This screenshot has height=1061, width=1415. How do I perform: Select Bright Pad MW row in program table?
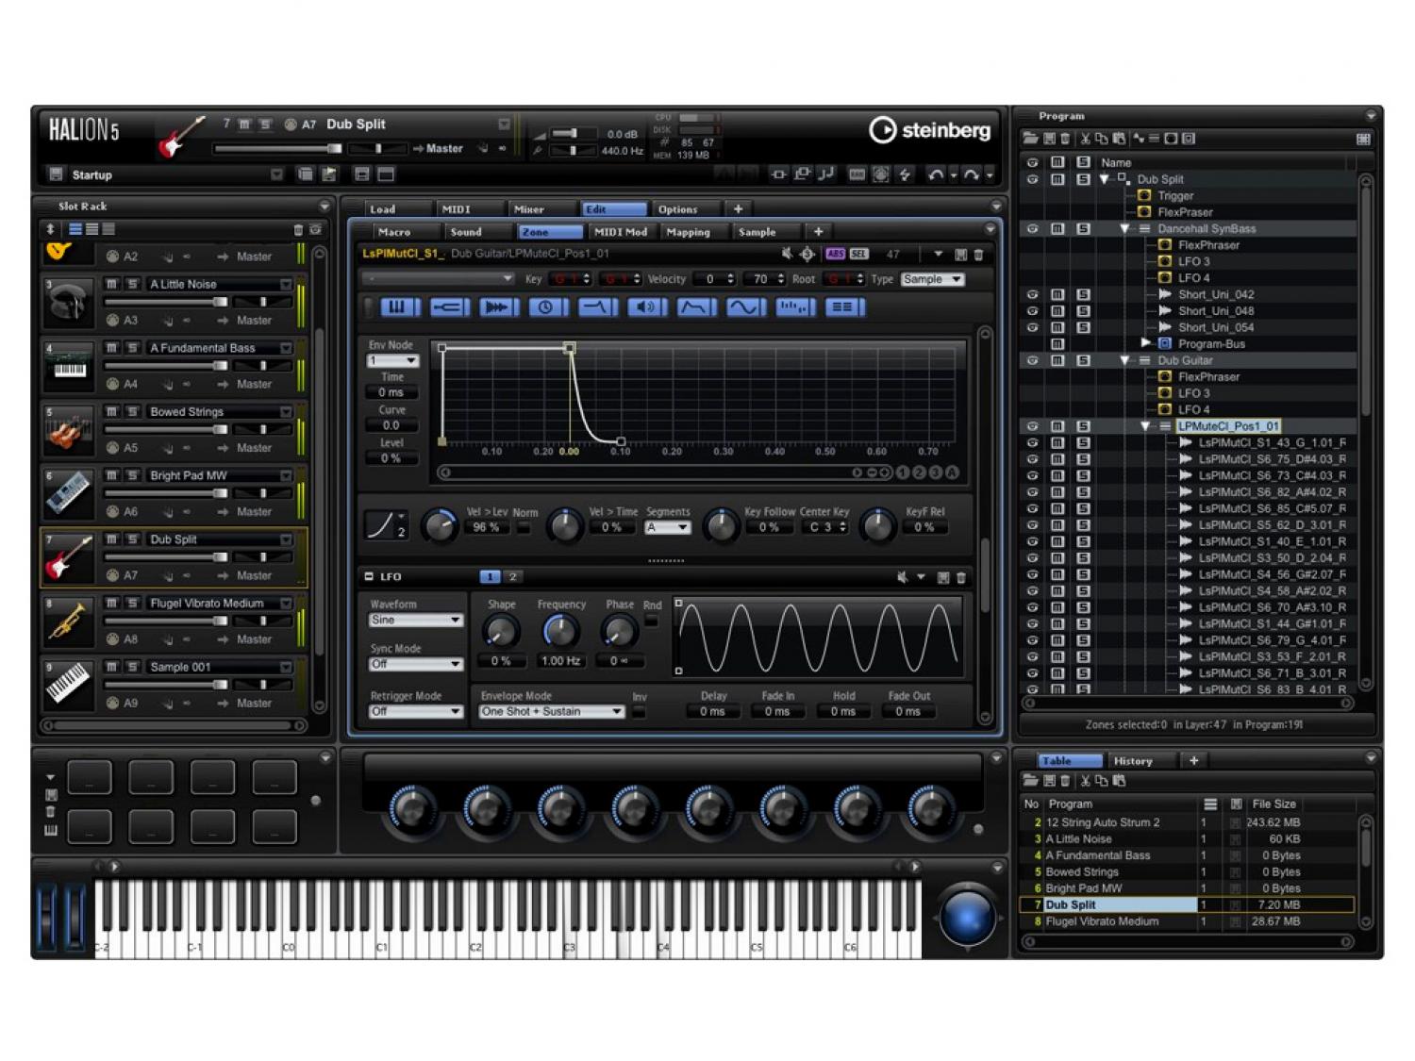tap(1084, 888)
